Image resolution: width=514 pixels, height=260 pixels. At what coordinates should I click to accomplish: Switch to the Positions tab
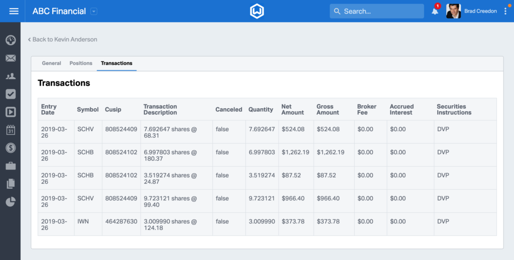(x=81, y=63)
